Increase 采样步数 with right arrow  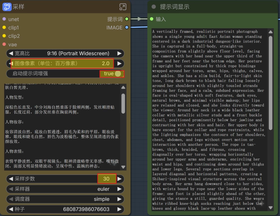coord(119,179)
